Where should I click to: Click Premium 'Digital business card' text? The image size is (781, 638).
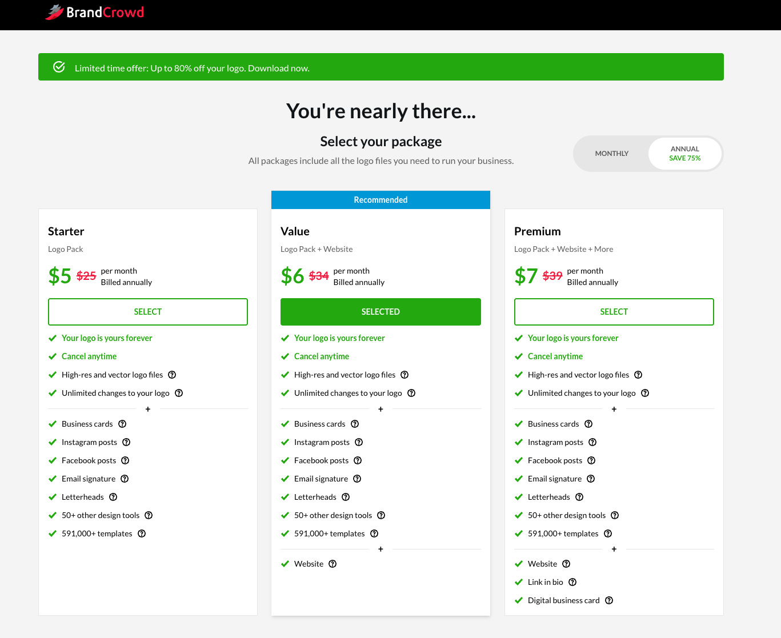(564, 600)
